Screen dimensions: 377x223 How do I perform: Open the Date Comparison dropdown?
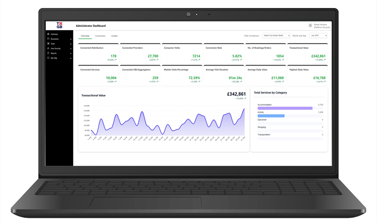click(x=276, y=36)
